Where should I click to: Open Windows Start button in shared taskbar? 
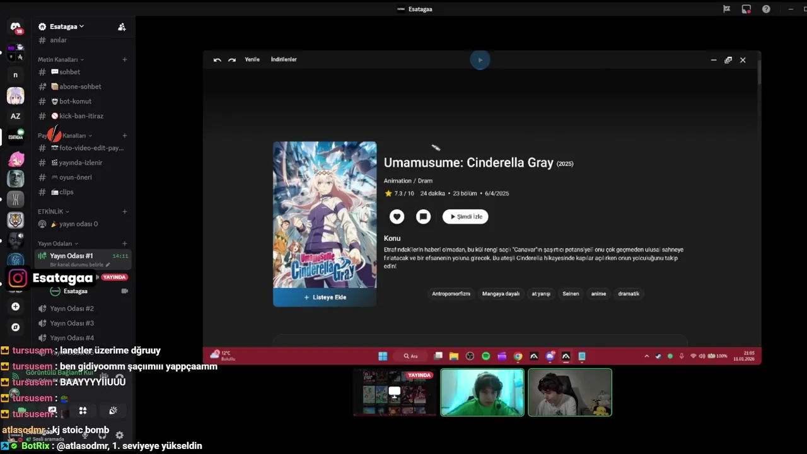(383, 356)
